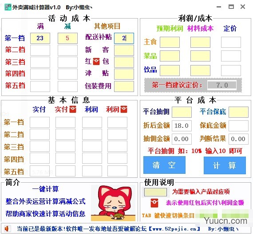This screenshot has height=234, width=253.
Task: Click the 第一档建议定价 field showing 7.0
Action: [x=222, y=85]
